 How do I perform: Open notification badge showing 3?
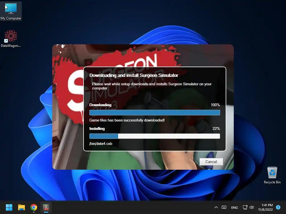[x=278, y=207]
